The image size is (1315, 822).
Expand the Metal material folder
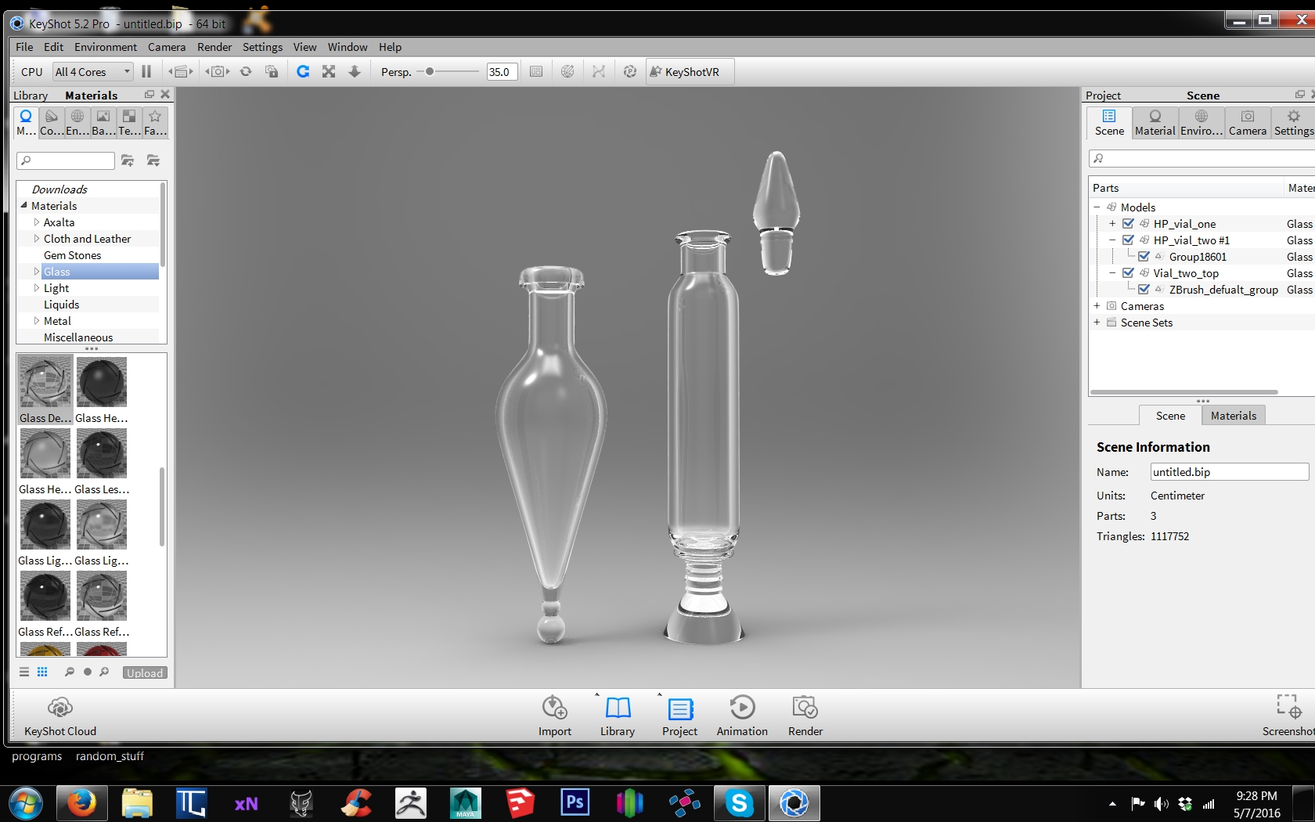click(x=36, y=321)
